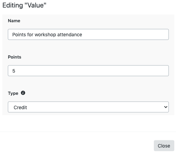The width and height of the screenshot is (176, 153).
Task: Show tooltip via the circled i icon
Action: pos(23,93)
